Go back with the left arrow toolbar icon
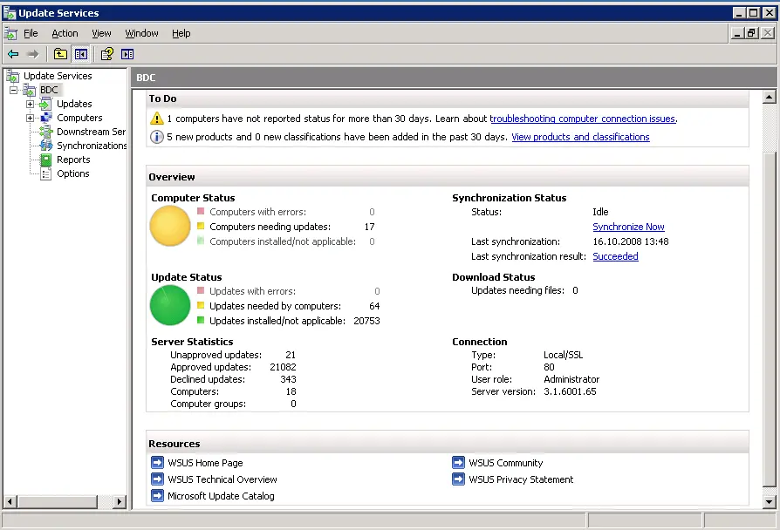Viewport: 780px width, 530px height. pyautogui.click(x=13, y=54)
